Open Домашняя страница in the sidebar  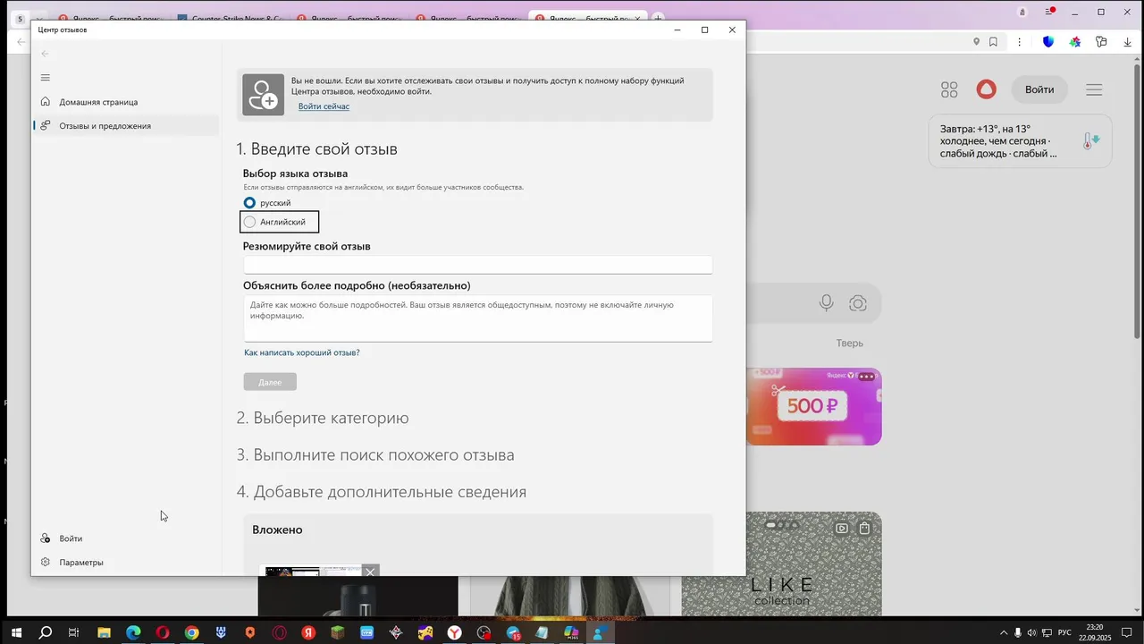(126, 102)
